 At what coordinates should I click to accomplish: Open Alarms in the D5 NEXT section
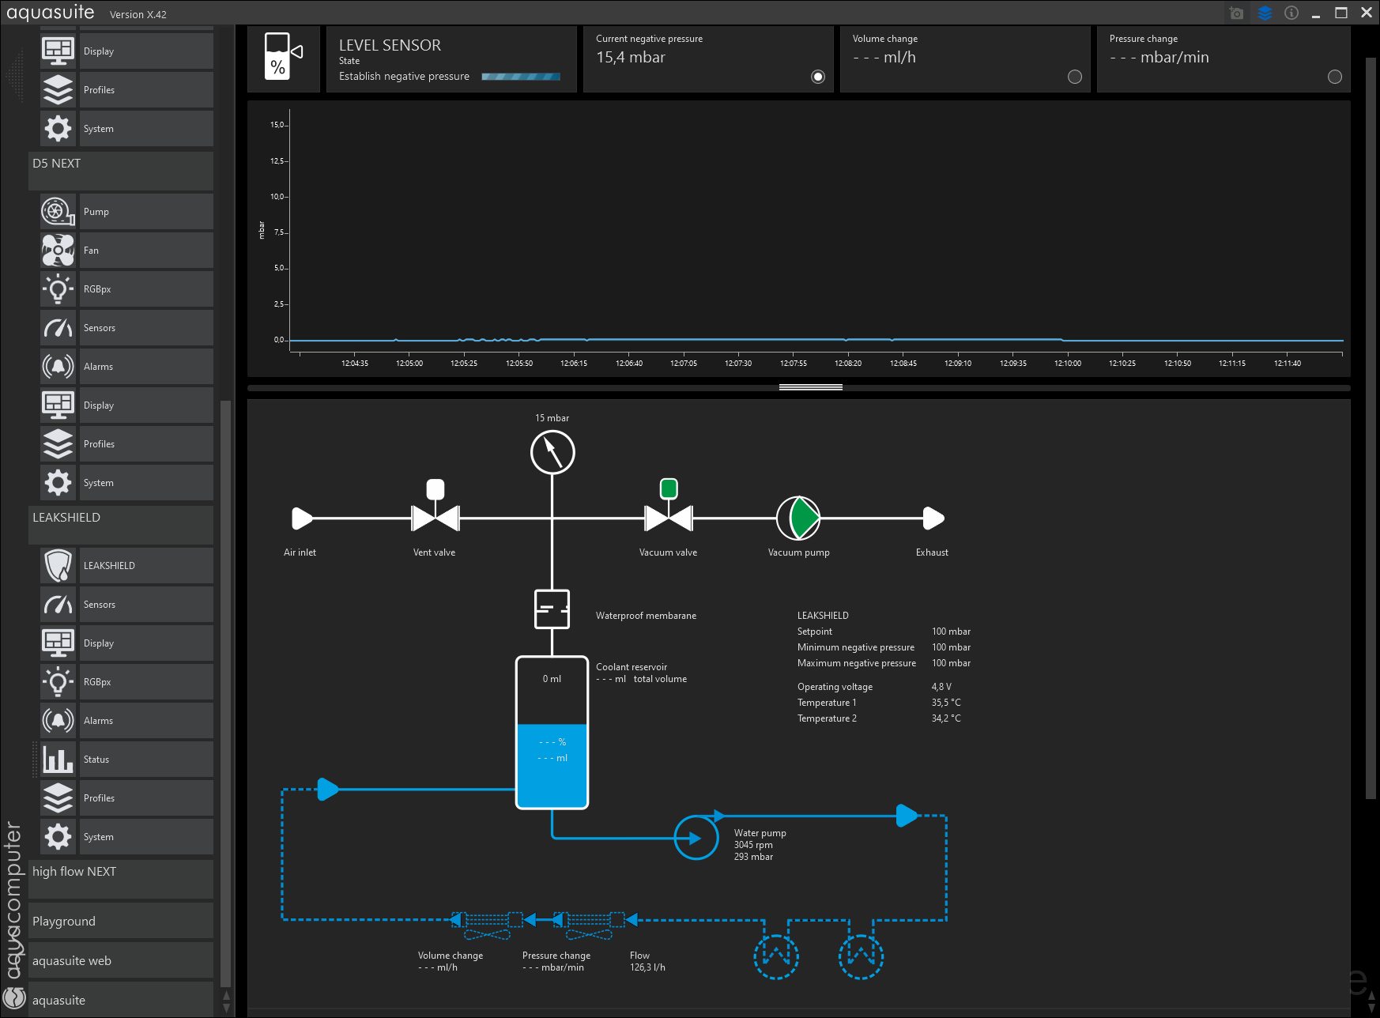tap(126, 367)
